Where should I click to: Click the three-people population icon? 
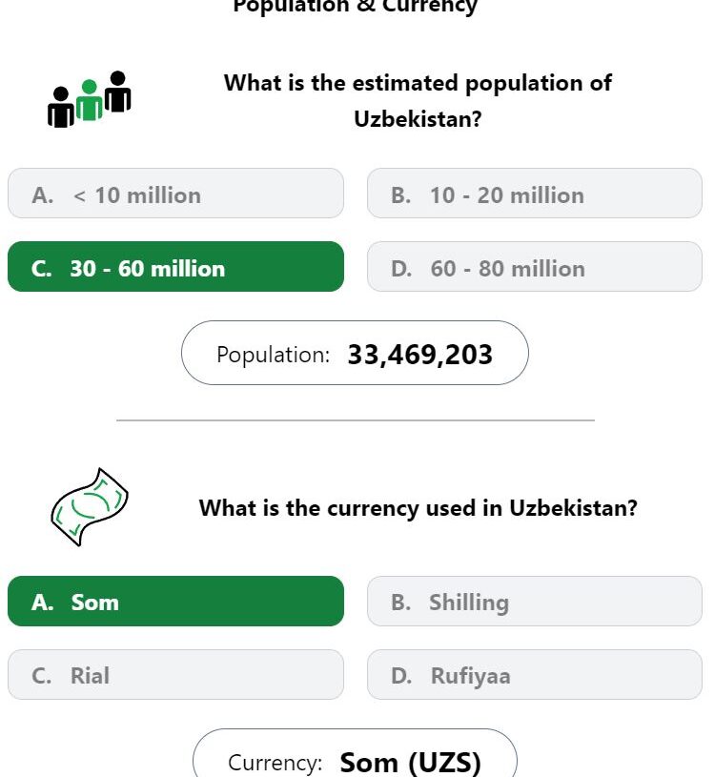(x=90, y=99)
